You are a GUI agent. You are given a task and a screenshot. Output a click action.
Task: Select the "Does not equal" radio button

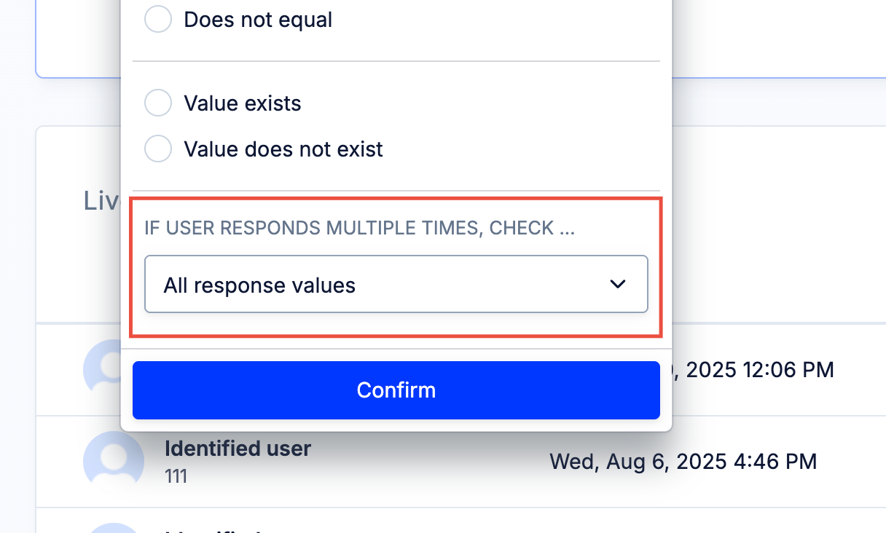point(158,20)
